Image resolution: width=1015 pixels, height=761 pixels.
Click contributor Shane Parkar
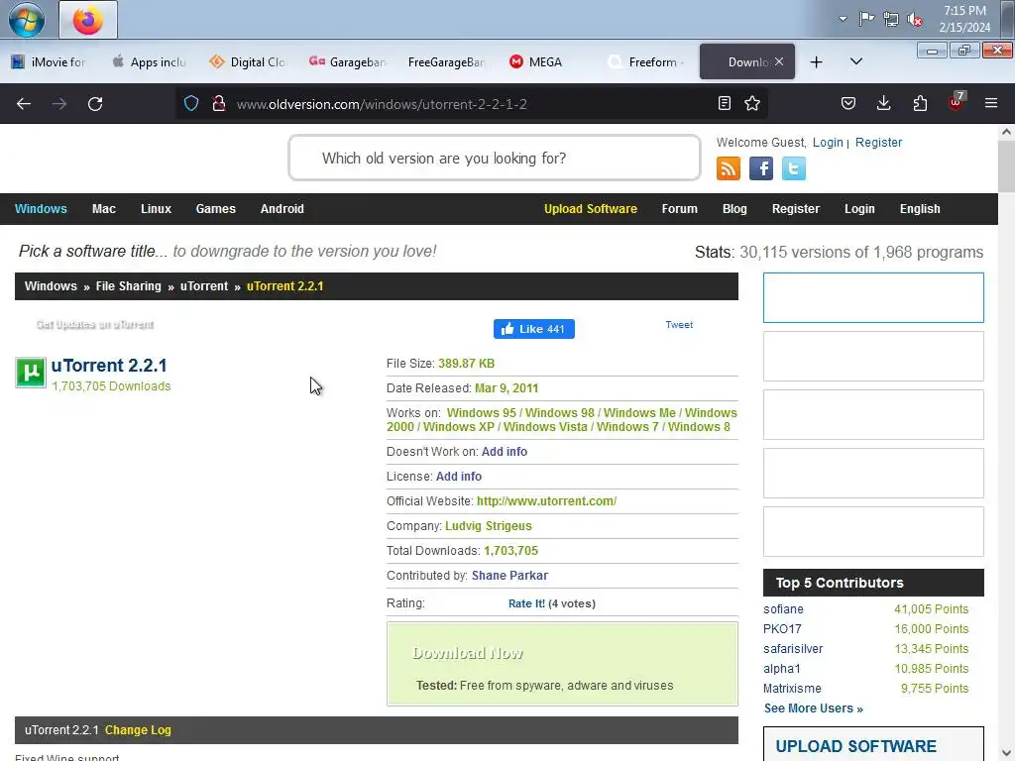pos(510,576)
